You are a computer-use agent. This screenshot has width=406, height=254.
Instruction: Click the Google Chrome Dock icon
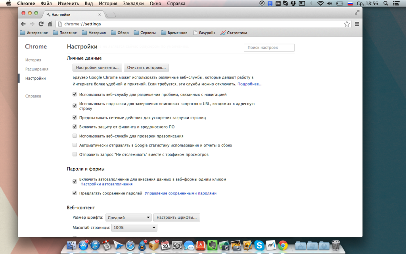click(x=283, y=245)
